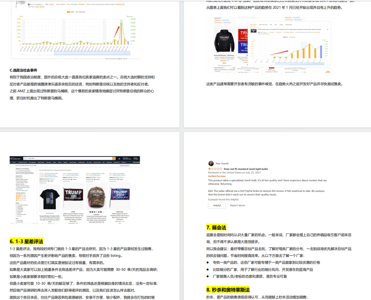Switch to the Daily Units Sold tab
This screenshot has width=371, height=300.
263,24
